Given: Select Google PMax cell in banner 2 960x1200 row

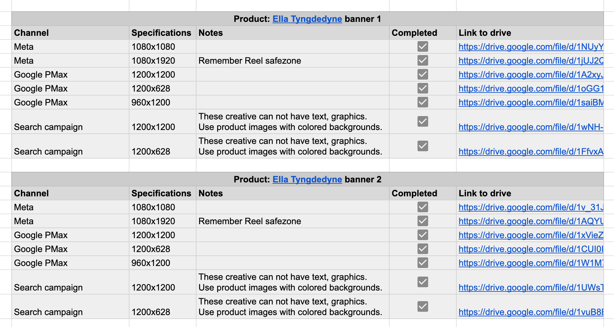Looking at the screenshot, I should point(70,263).
